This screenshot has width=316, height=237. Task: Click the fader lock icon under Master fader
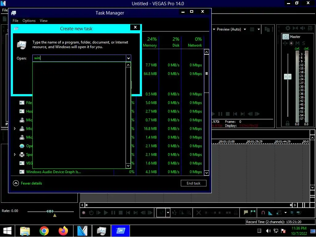288,123
